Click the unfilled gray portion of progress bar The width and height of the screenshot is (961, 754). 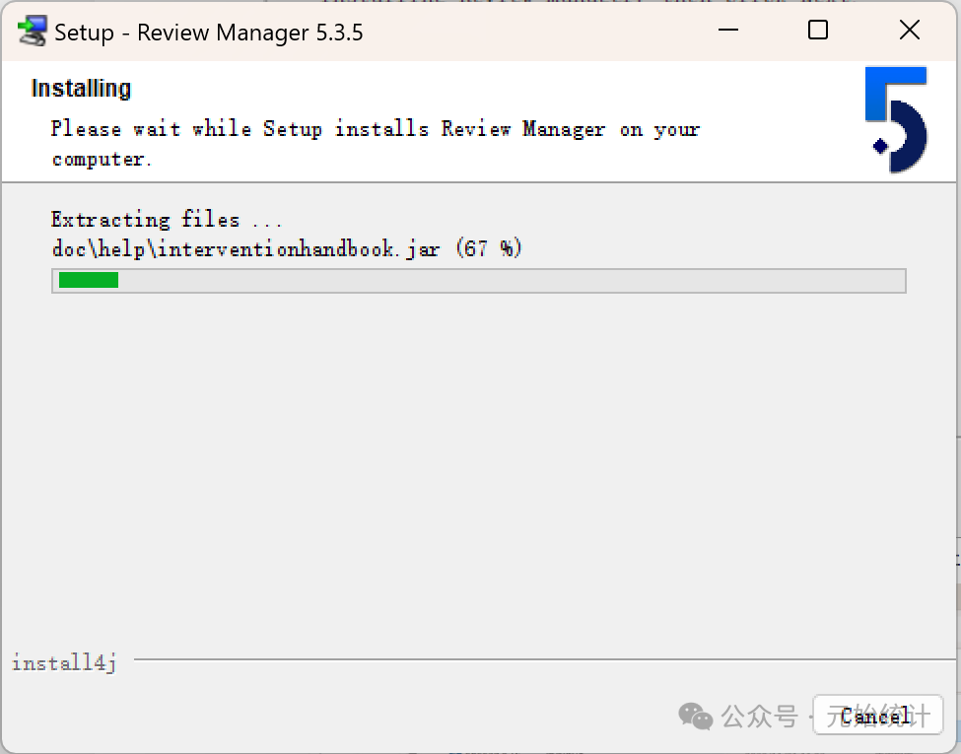pyautogui.click(x=513, y=281)
